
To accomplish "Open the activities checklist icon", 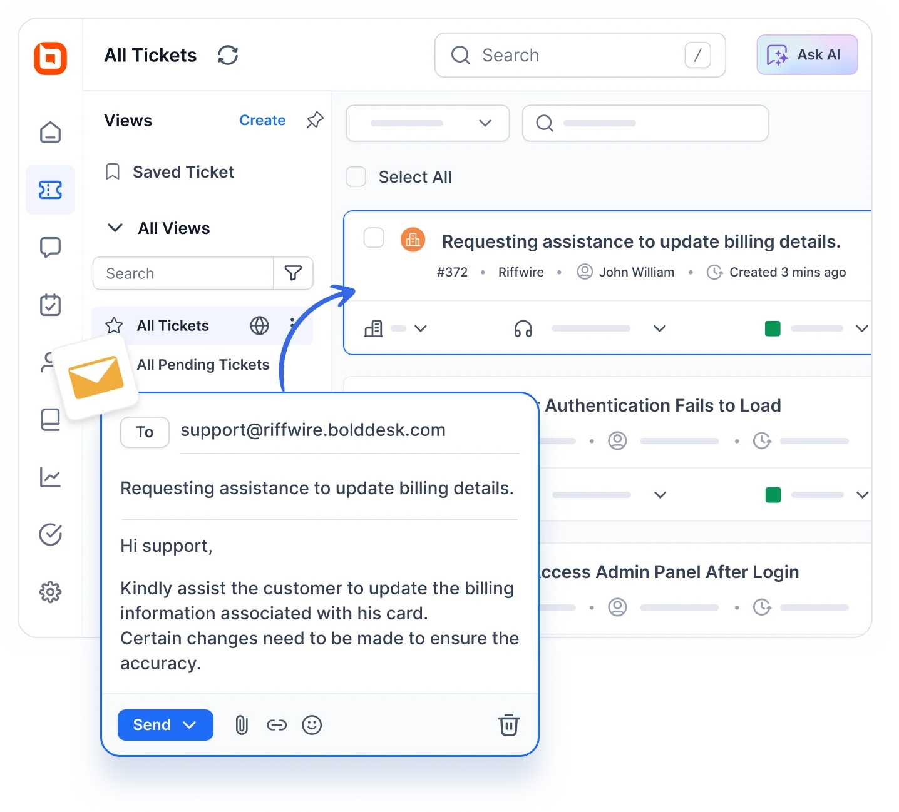I will click(x=50, y=305).
